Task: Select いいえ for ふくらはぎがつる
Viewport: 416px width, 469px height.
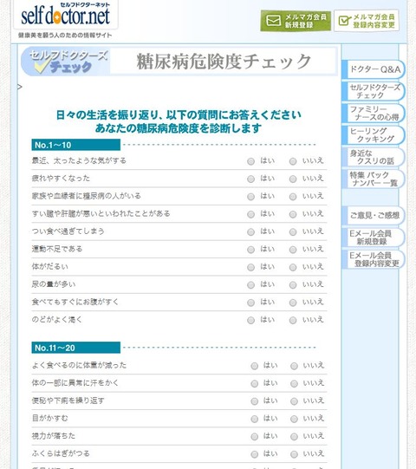Action: (x=294, y=454)
